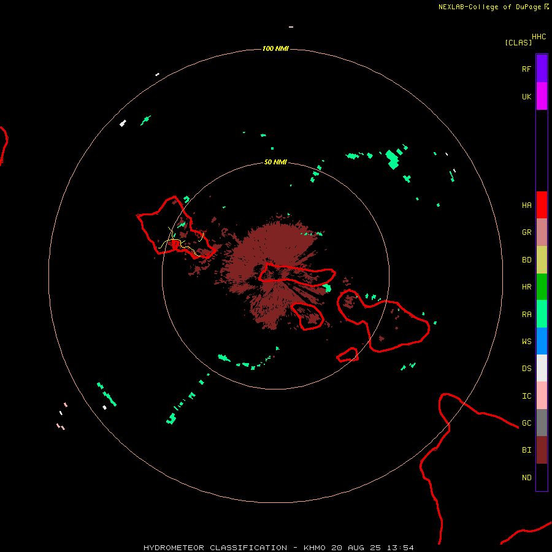Click the "RF" legend label
552x552 pixels.
pos(526,69)
